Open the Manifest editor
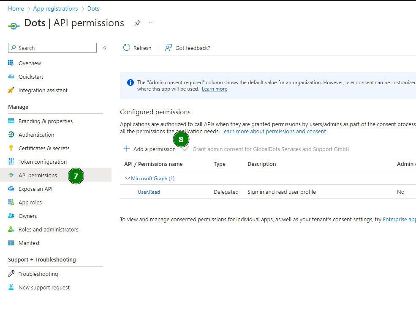Screen dimensions: 416x311 [29, 243]
